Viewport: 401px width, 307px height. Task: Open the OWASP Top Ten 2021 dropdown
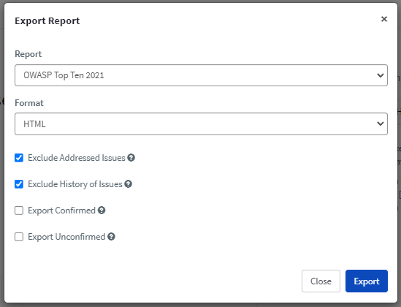(x=201, y=75)
